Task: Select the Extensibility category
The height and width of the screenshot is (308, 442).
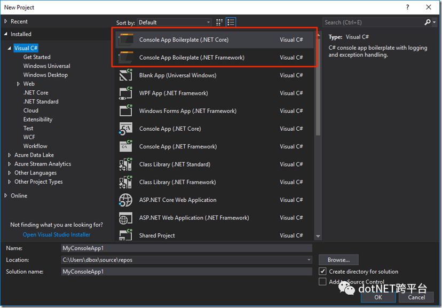Action: click(x=38, y=120)
